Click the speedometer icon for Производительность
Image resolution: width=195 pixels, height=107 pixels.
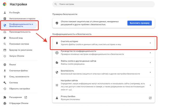pos(5,32)
